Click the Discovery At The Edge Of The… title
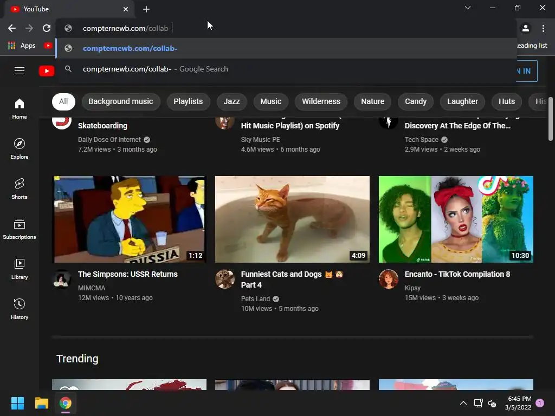Screen dimensions: 555x416 (457, 126)
